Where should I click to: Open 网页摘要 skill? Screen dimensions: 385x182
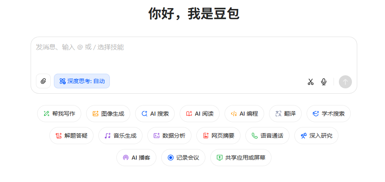[218, 136]
